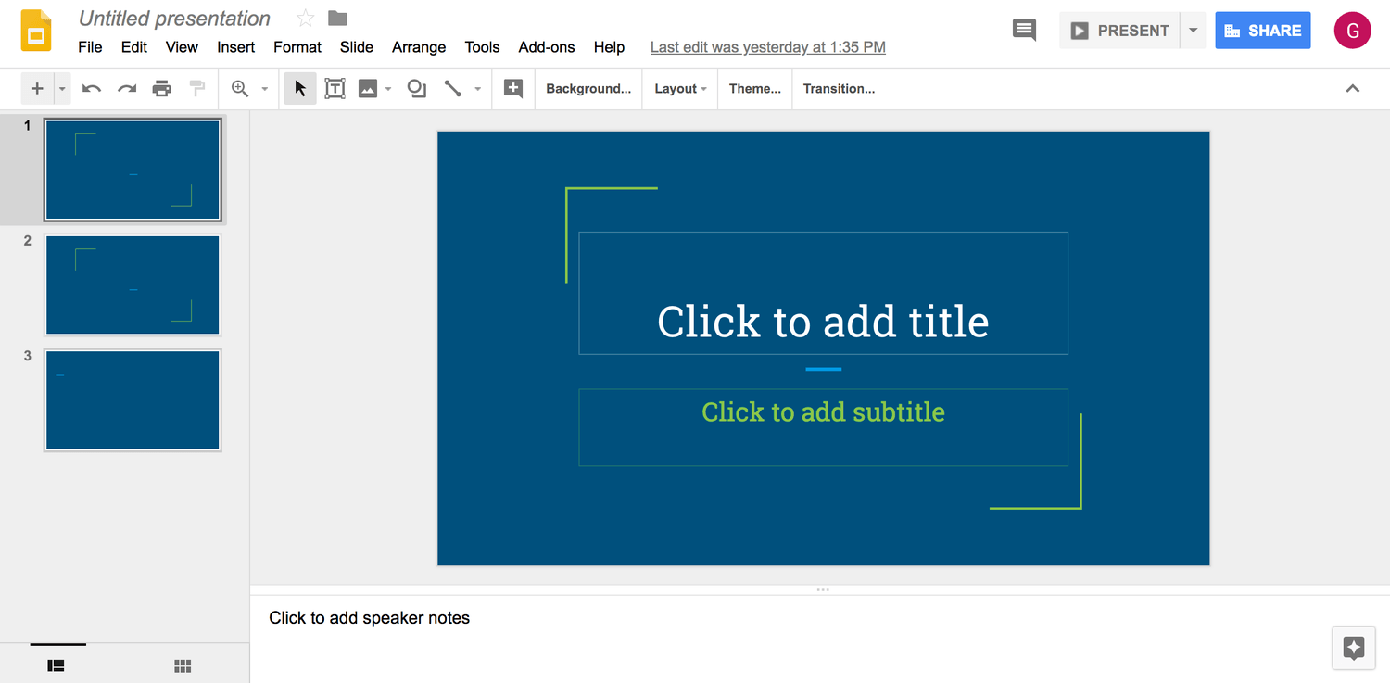Screen dimensions: 1390x683
Task: Star this presentation
Action: click(x=305, y=17)
